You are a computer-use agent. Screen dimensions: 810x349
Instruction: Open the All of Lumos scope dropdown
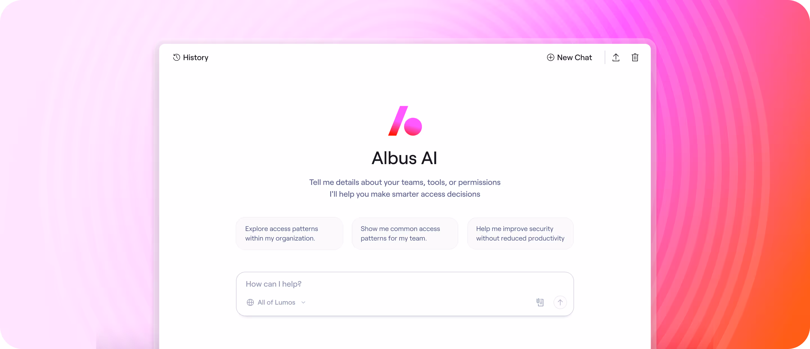(x=276, y=302)
